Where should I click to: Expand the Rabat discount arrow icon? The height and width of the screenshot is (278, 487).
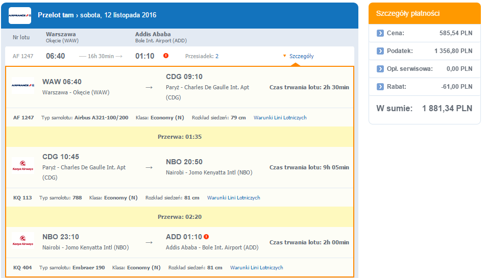coord(380,87)
